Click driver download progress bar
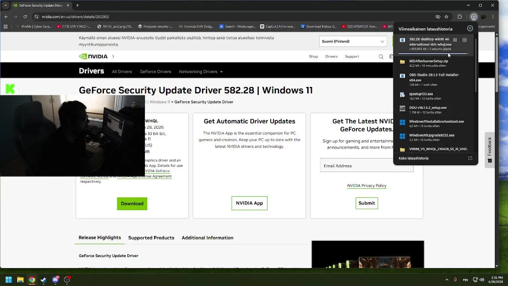This screenshot has height=286, width=508. (x=433, y=54)
